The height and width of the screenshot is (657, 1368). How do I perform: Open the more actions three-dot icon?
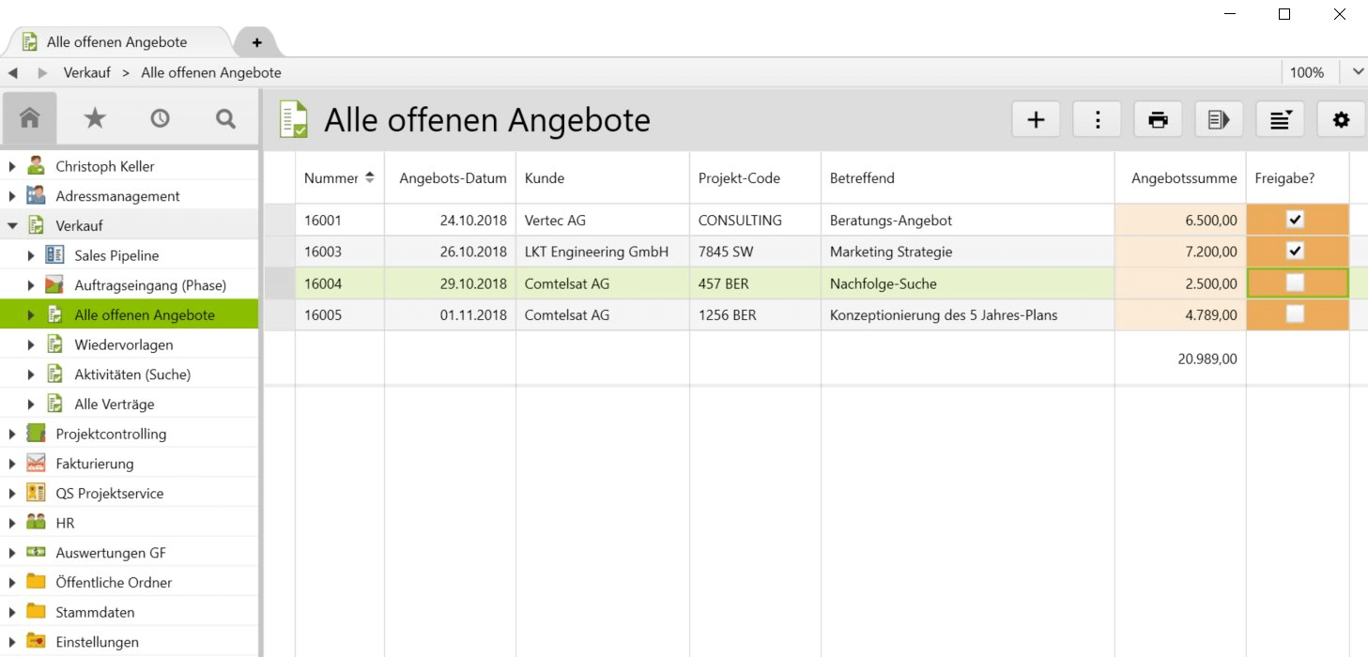1097,119
